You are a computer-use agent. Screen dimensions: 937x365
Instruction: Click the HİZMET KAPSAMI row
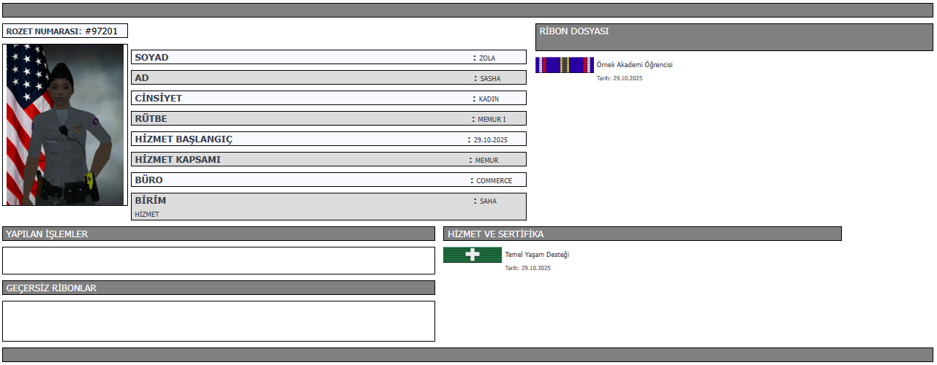[x=328, y=160]
